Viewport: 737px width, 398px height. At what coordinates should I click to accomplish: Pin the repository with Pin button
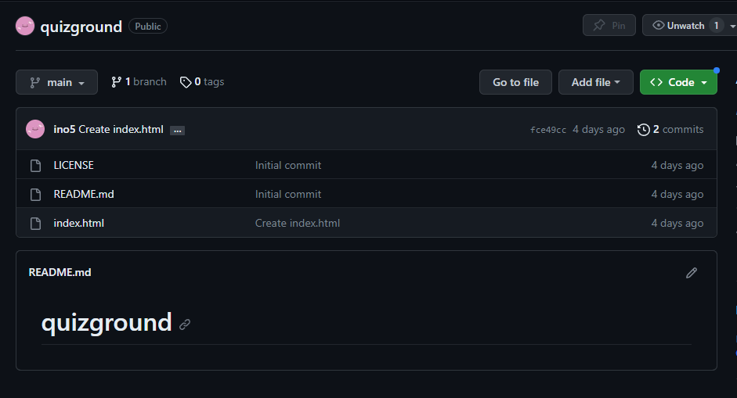tap(609, 25)
